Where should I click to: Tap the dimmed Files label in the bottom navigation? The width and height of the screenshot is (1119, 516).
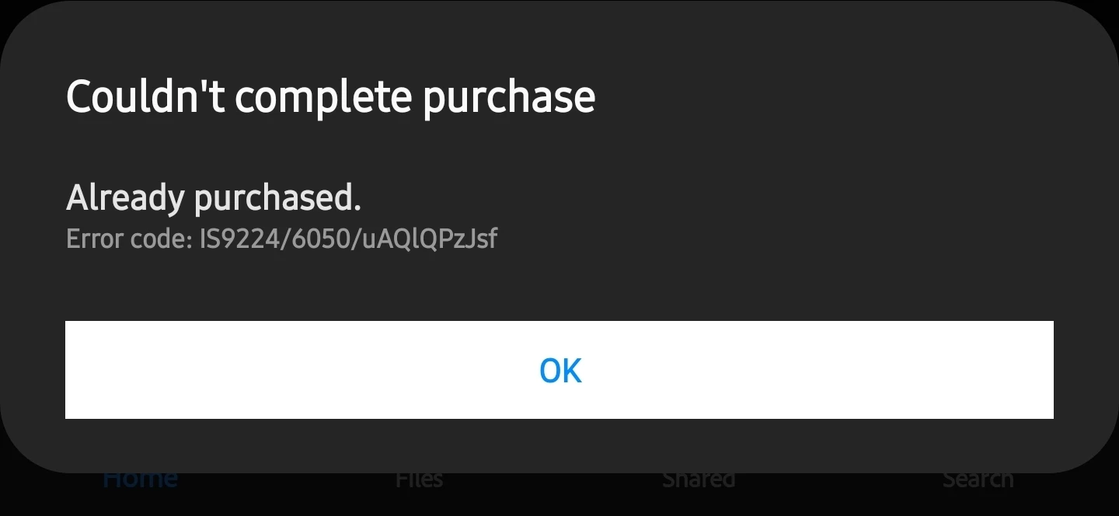click(x=420, y=479)
